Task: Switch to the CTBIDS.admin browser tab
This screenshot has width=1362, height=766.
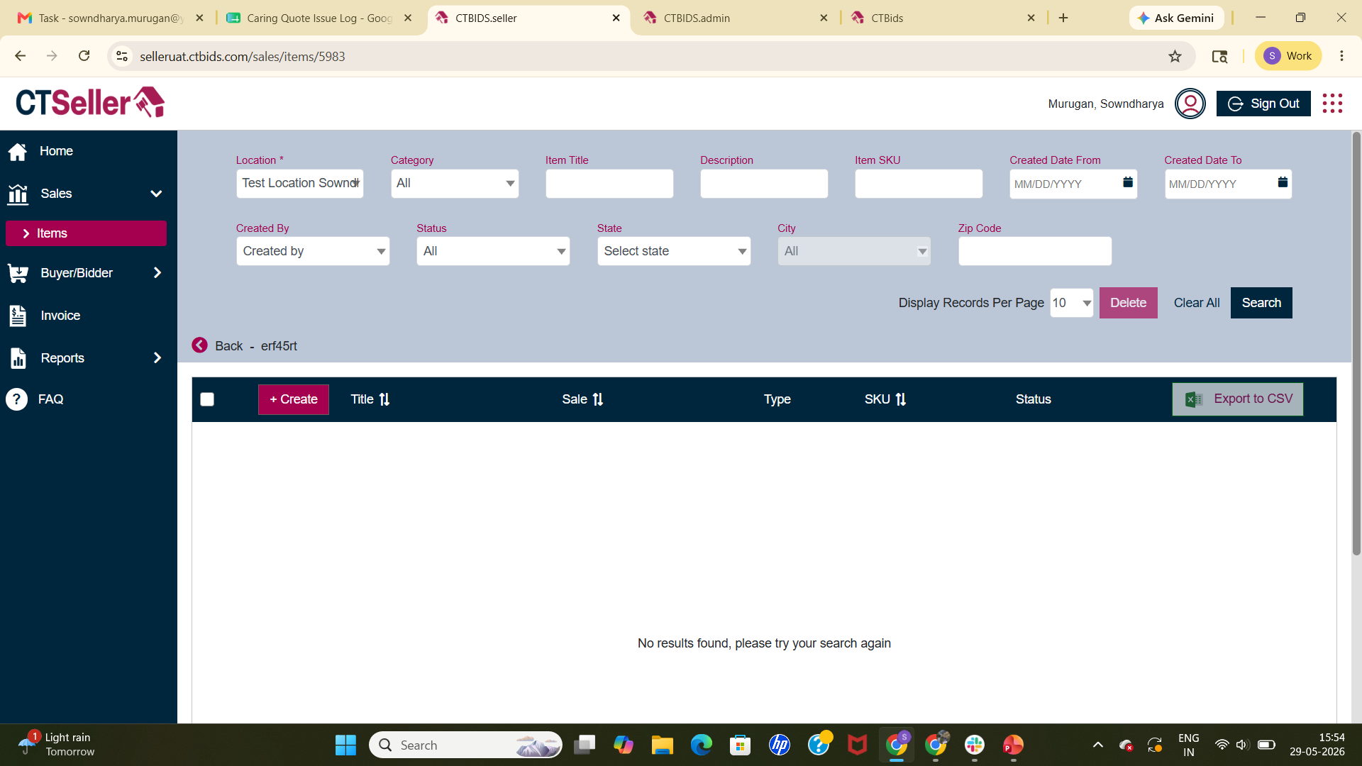Action: (734, 18)
